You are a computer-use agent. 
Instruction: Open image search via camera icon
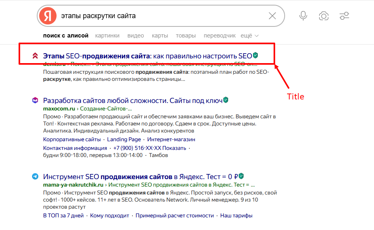323,16
